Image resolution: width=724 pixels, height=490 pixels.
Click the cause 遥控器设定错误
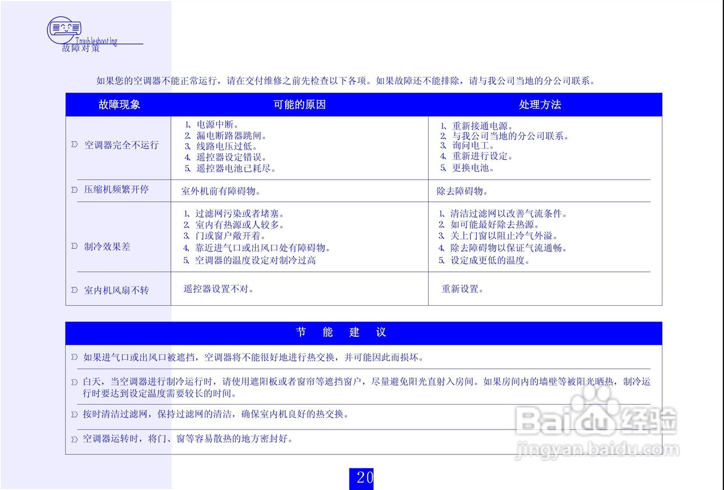(226, 157)
